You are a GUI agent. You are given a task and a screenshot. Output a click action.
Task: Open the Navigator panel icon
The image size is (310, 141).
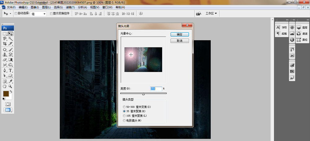click(292, 28)
